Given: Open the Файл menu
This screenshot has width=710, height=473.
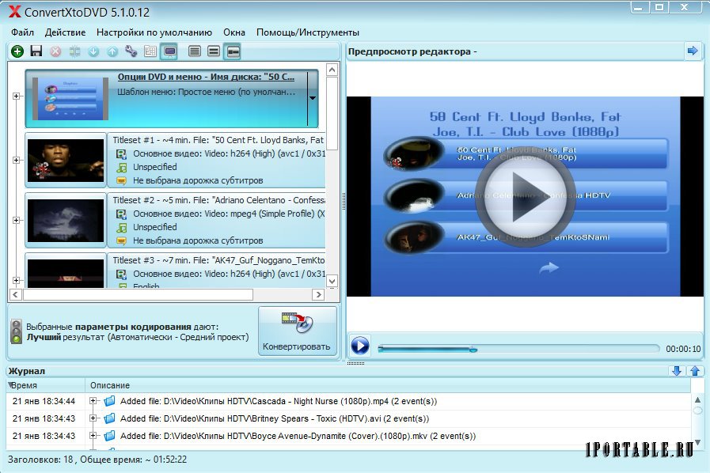Looking at the screenshot, I should click(23, 32).
